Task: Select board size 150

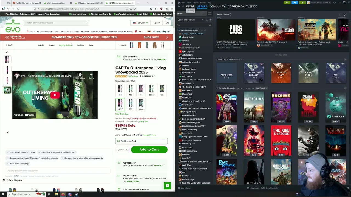Action: pyautogui.click(x=120, y=90)
